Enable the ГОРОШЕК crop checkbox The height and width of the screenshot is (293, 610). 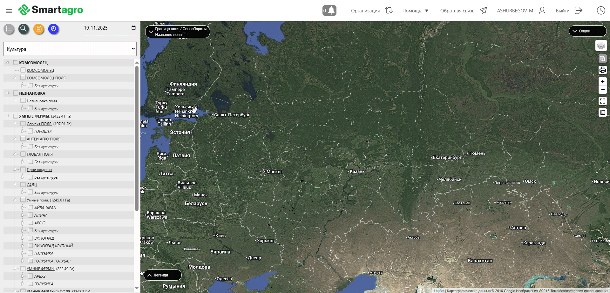pyautogui.click(x=31, y=131)
